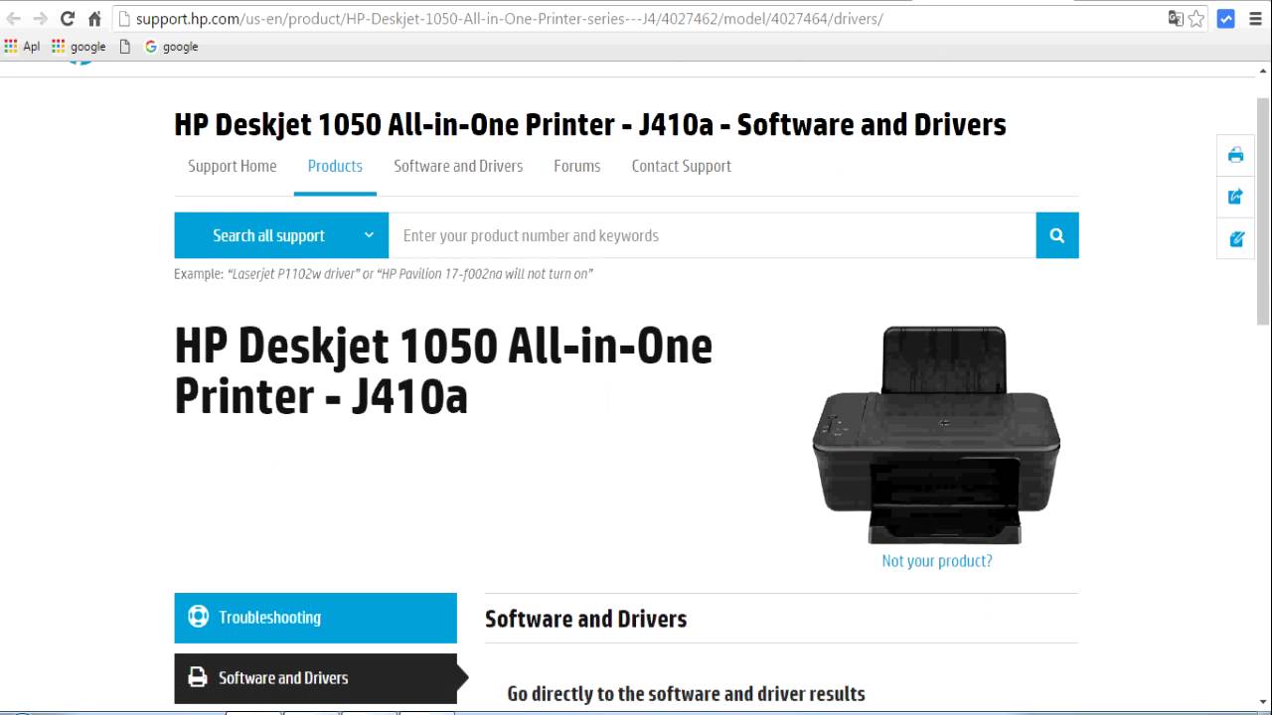Viewport: 1272px width, 715px height.
Task: Open the translate icon in address bar
Action: point(1176,19)
